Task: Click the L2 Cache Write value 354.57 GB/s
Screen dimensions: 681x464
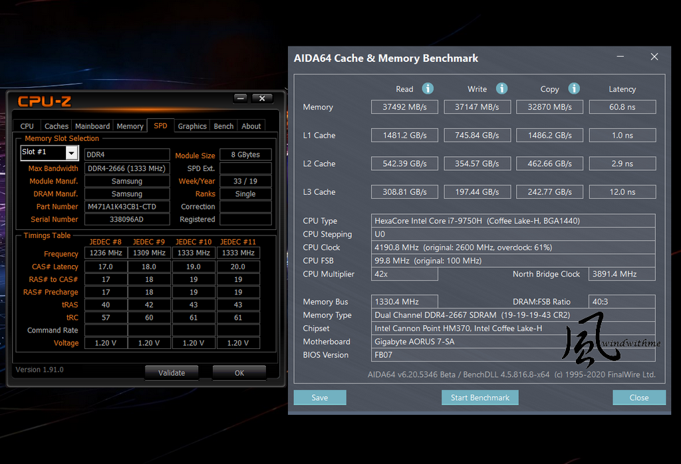Action: click(477, 164)
